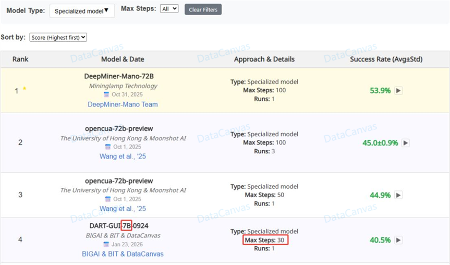Viewport: 450px width, 265px height.
Task: Click the 45.0±0.9% success rate value
Action: coord(380,143)
